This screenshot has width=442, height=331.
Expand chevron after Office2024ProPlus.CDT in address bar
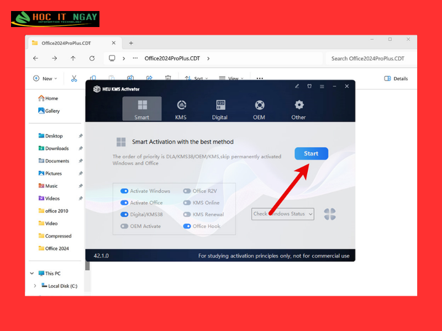click(208, 58)
